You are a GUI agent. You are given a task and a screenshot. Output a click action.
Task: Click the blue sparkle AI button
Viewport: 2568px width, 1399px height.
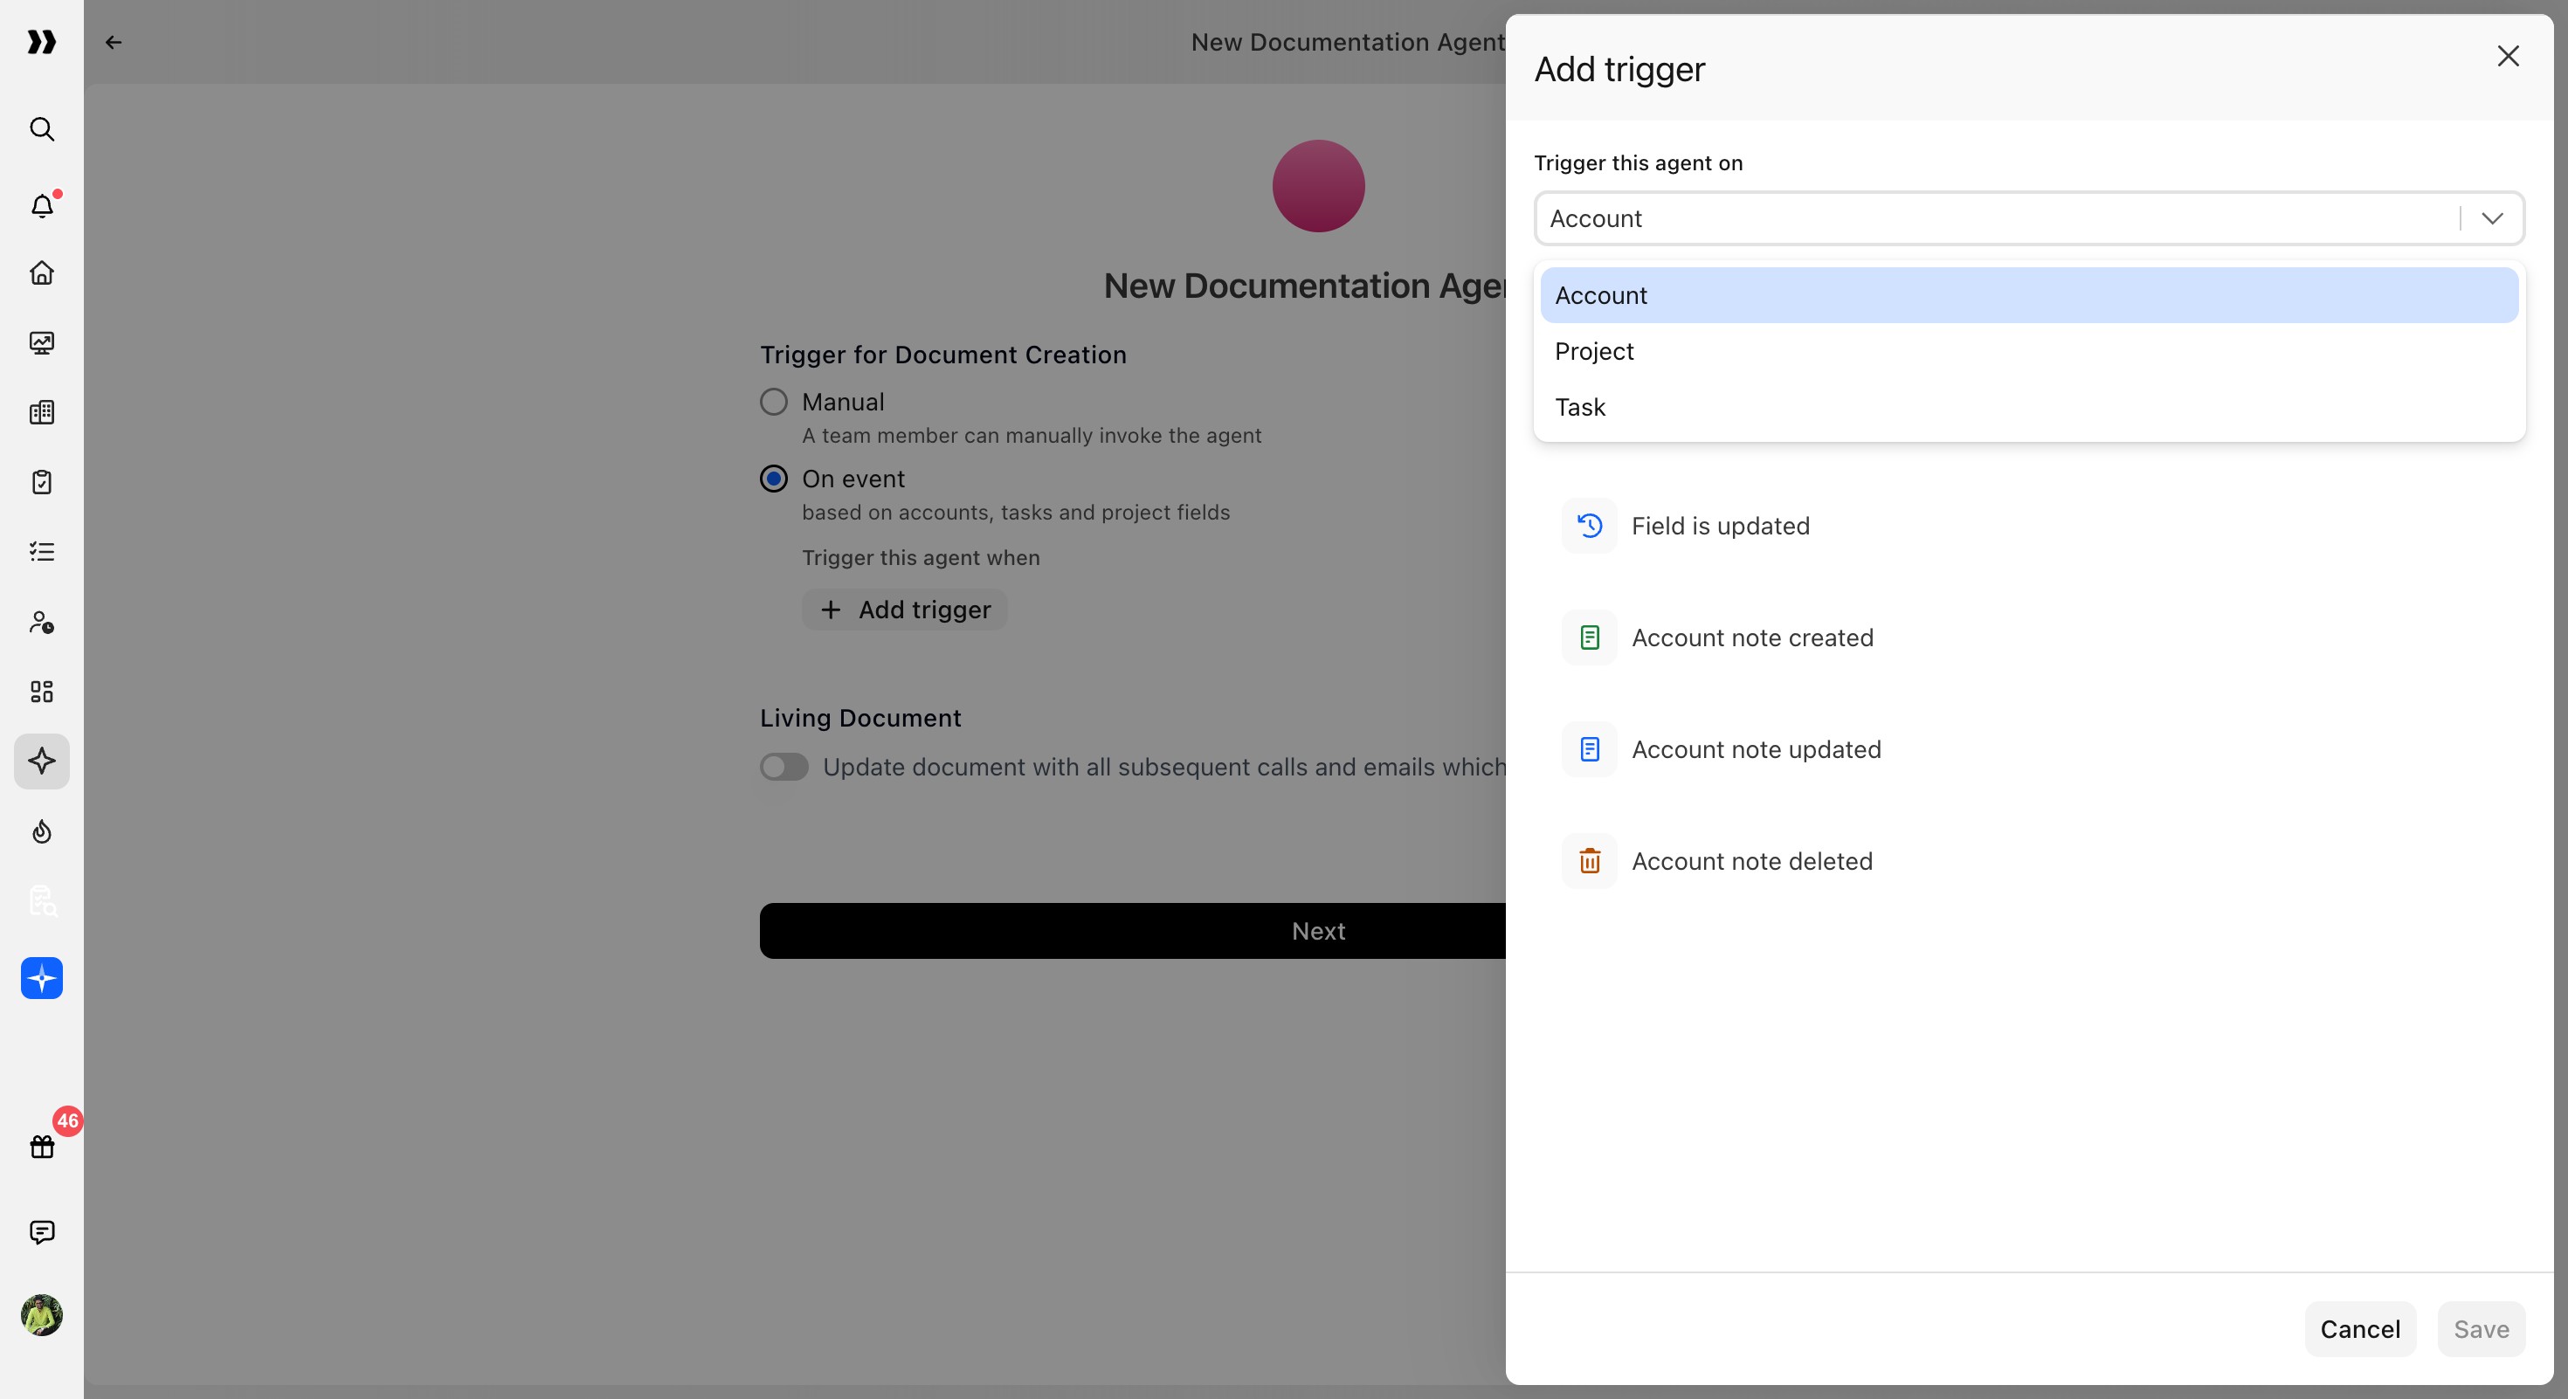[42, 978]
